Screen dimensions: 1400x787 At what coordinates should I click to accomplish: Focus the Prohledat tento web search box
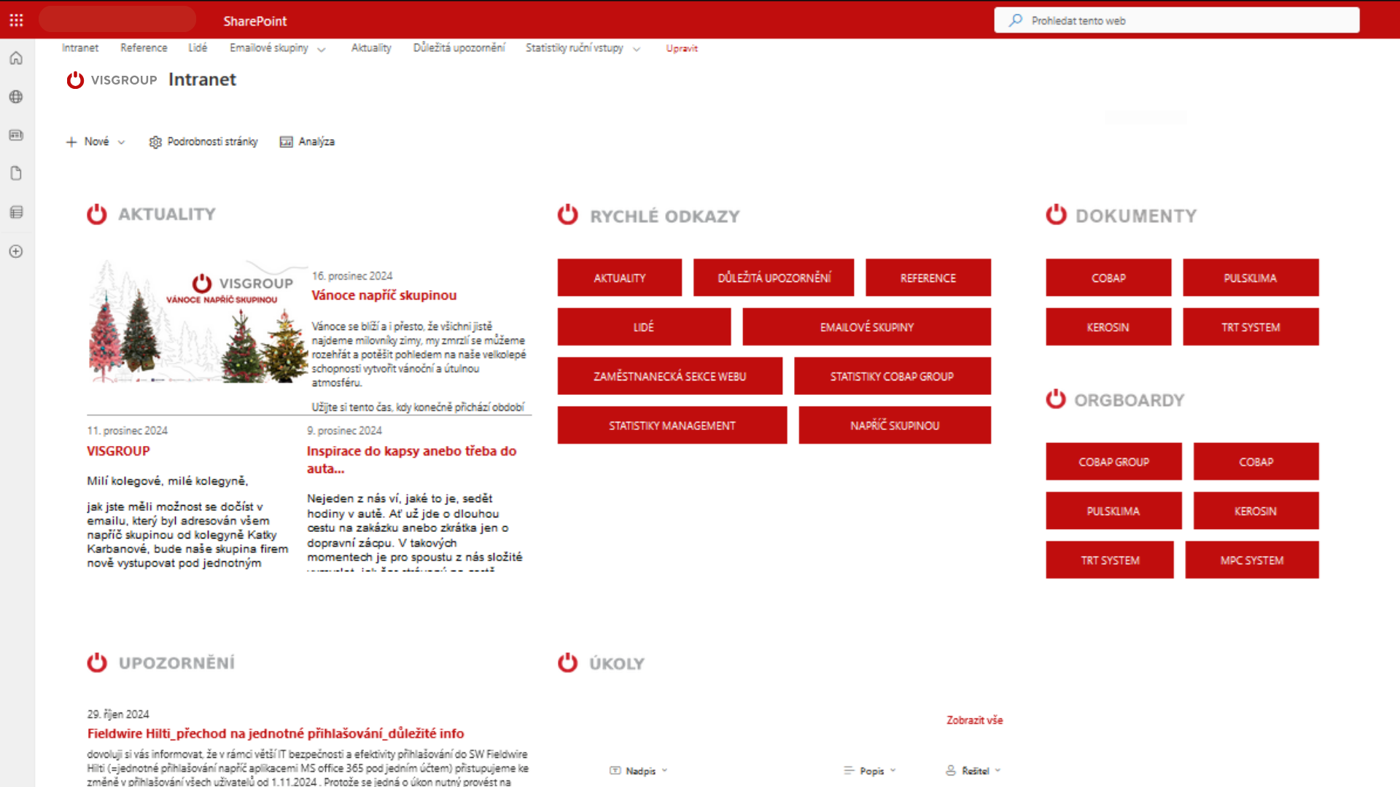coord(1177,20)
